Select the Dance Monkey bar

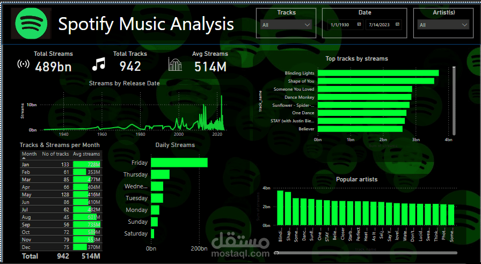click(x=365, y=97)
